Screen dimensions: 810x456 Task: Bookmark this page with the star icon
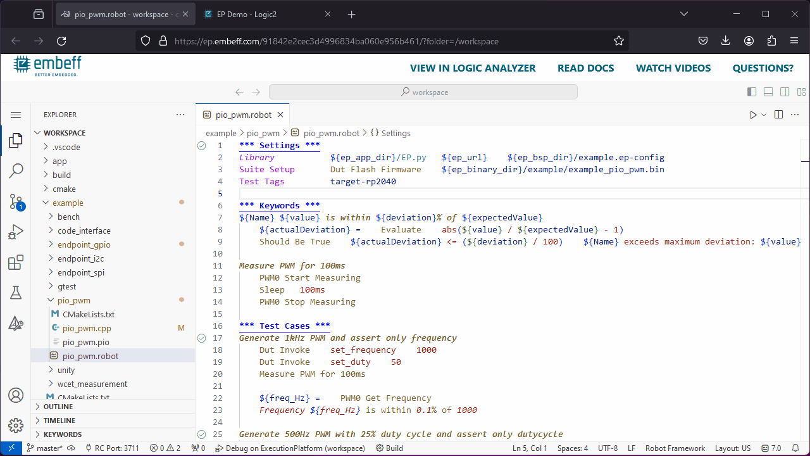(619, 41)
